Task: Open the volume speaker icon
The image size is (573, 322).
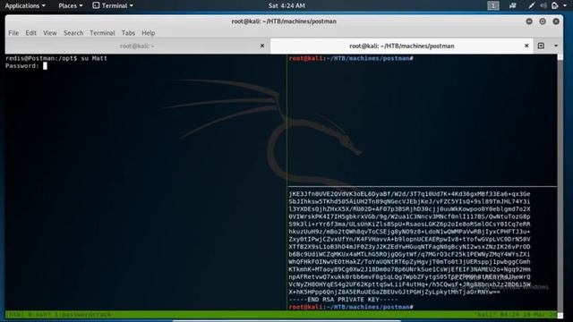Action: click(543, 5)
